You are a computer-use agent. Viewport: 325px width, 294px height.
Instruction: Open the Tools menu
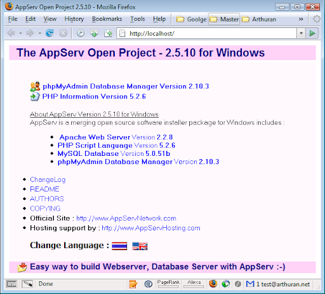(137, 19)
